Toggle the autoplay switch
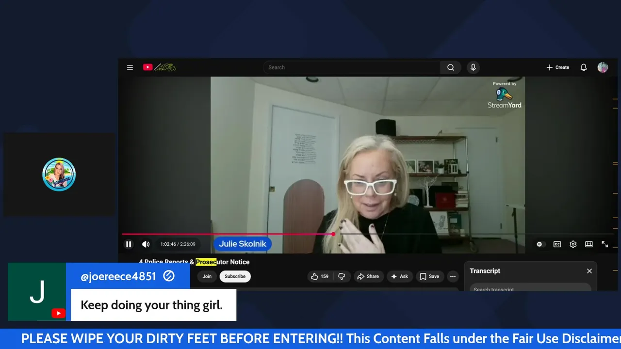Screen dimensions: 621x349 coord(539,244)
